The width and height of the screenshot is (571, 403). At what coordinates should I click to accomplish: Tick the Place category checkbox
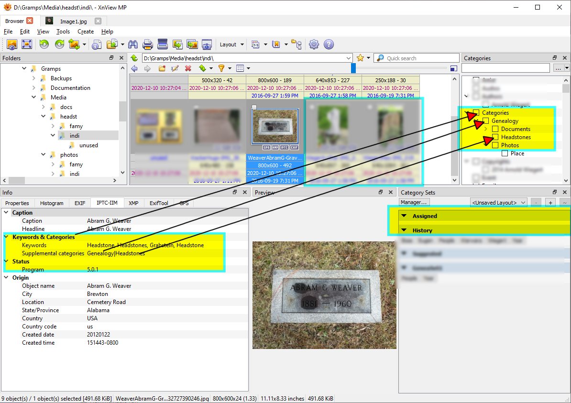coord(505,153)
